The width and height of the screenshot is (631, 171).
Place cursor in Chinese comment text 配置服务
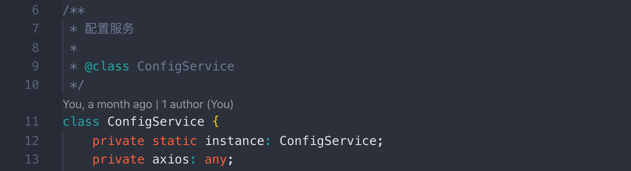coord(109,28)
